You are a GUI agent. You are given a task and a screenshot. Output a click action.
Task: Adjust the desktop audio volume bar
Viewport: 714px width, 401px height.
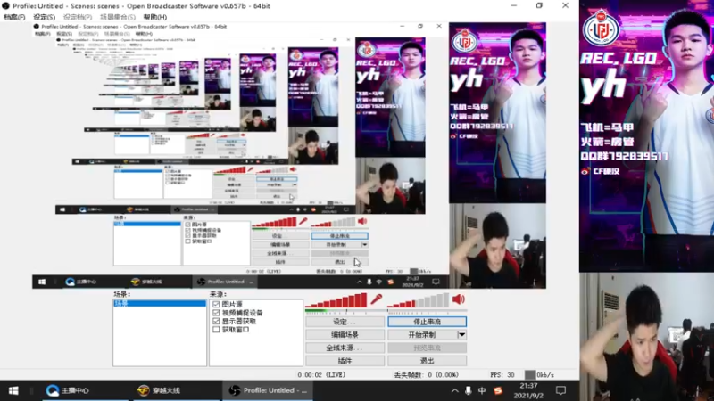click(x=418, y=300)
